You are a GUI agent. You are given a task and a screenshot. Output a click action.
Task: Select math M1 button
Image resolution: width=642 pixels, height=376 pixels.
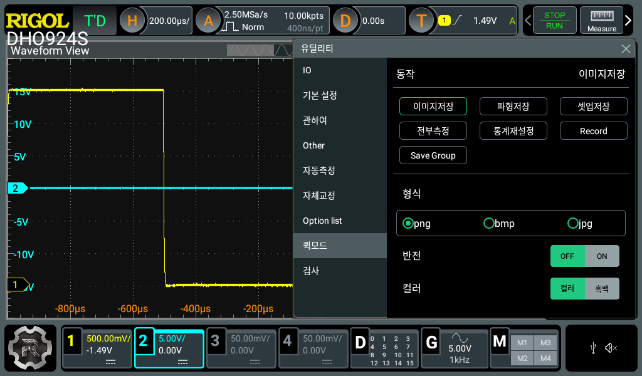[522, 343]
